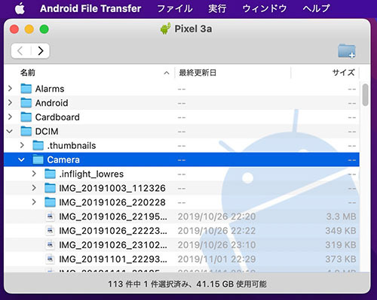This screenshot has width=377, height=300.
Task: Click the date 2019/10/26 22:22
Action: click(216, 231)
